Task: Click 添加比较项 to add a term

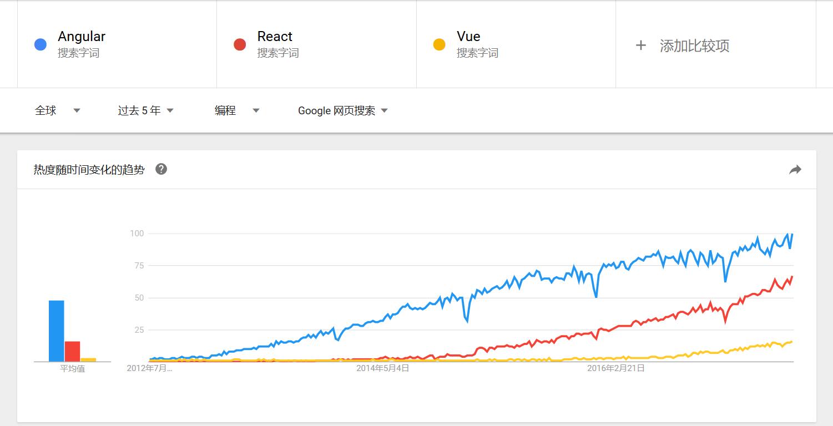Action: pyautogui.click(x=694, y=45)
